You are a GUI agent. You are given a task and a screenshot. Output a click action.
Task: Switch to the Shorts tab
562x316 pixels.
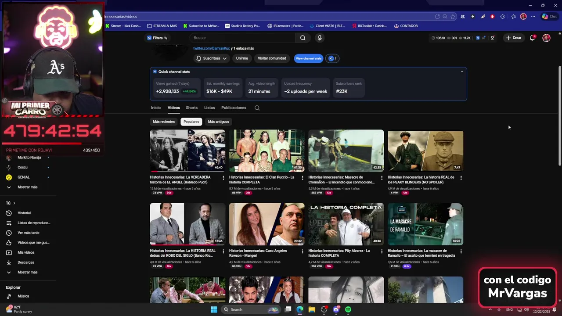click(x=191, y=108)
